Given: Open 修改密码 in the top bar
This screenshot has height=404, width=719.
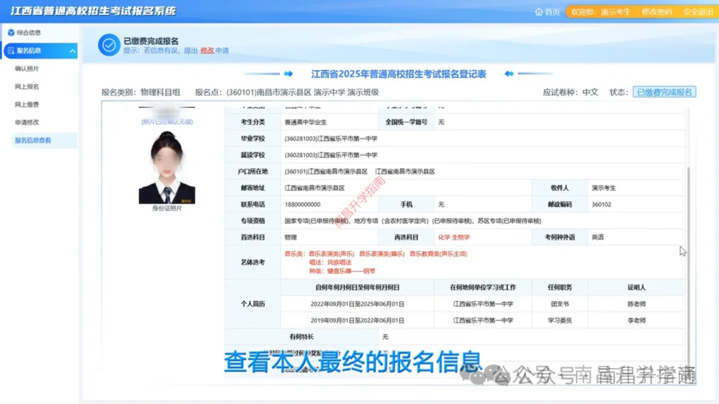Looking at the screenshot, I should pyautogui.click(x=656, y=12).
